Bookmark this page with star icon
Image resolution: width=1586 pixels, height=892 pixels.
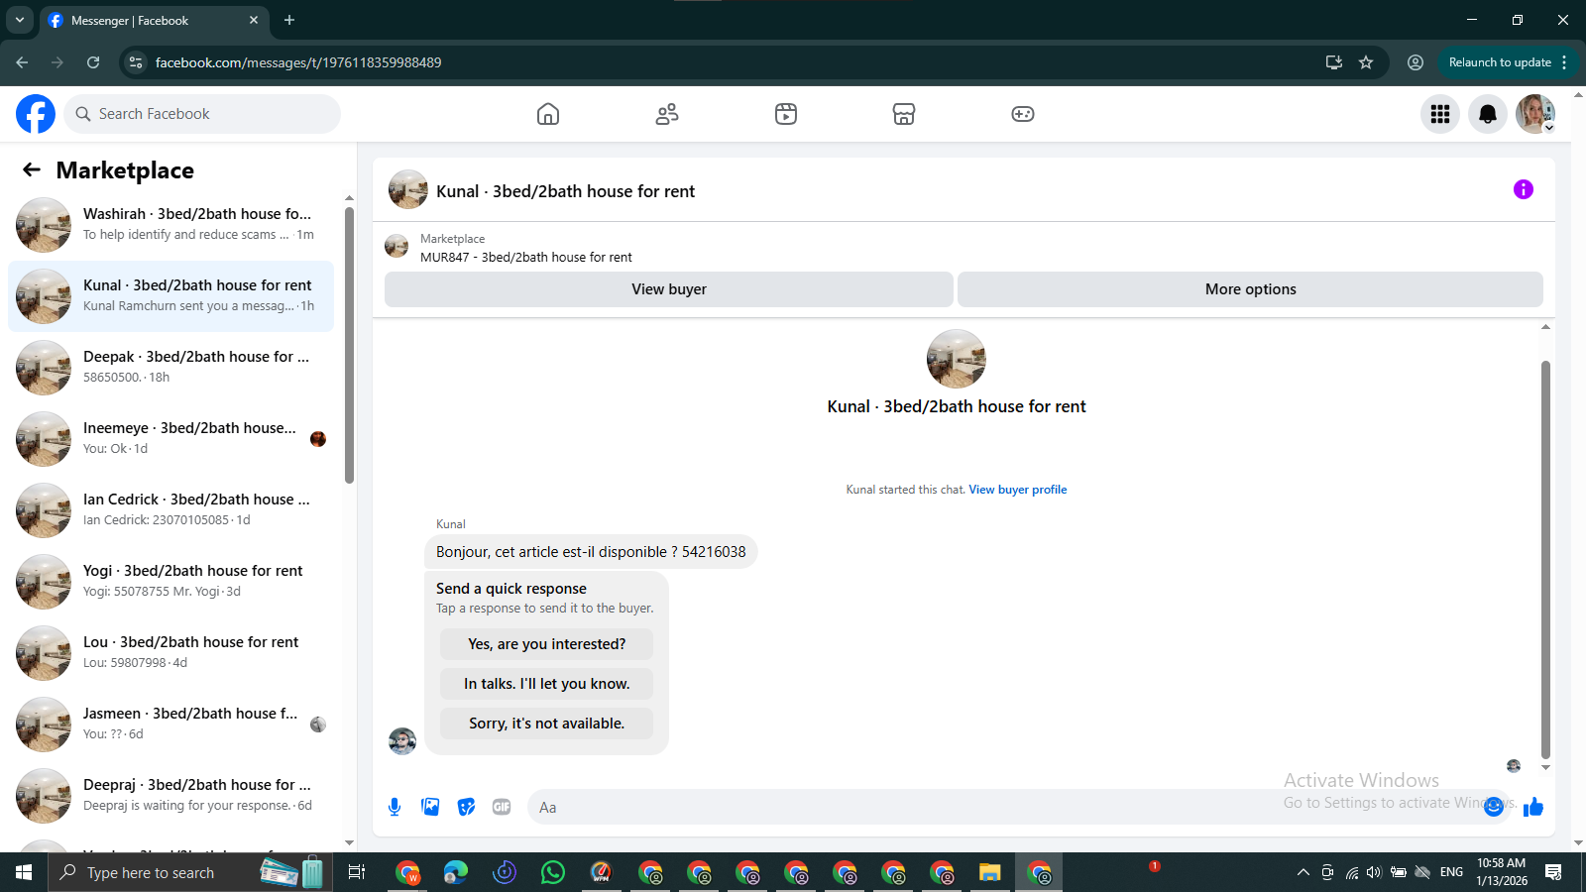[x=1366, y=62]
